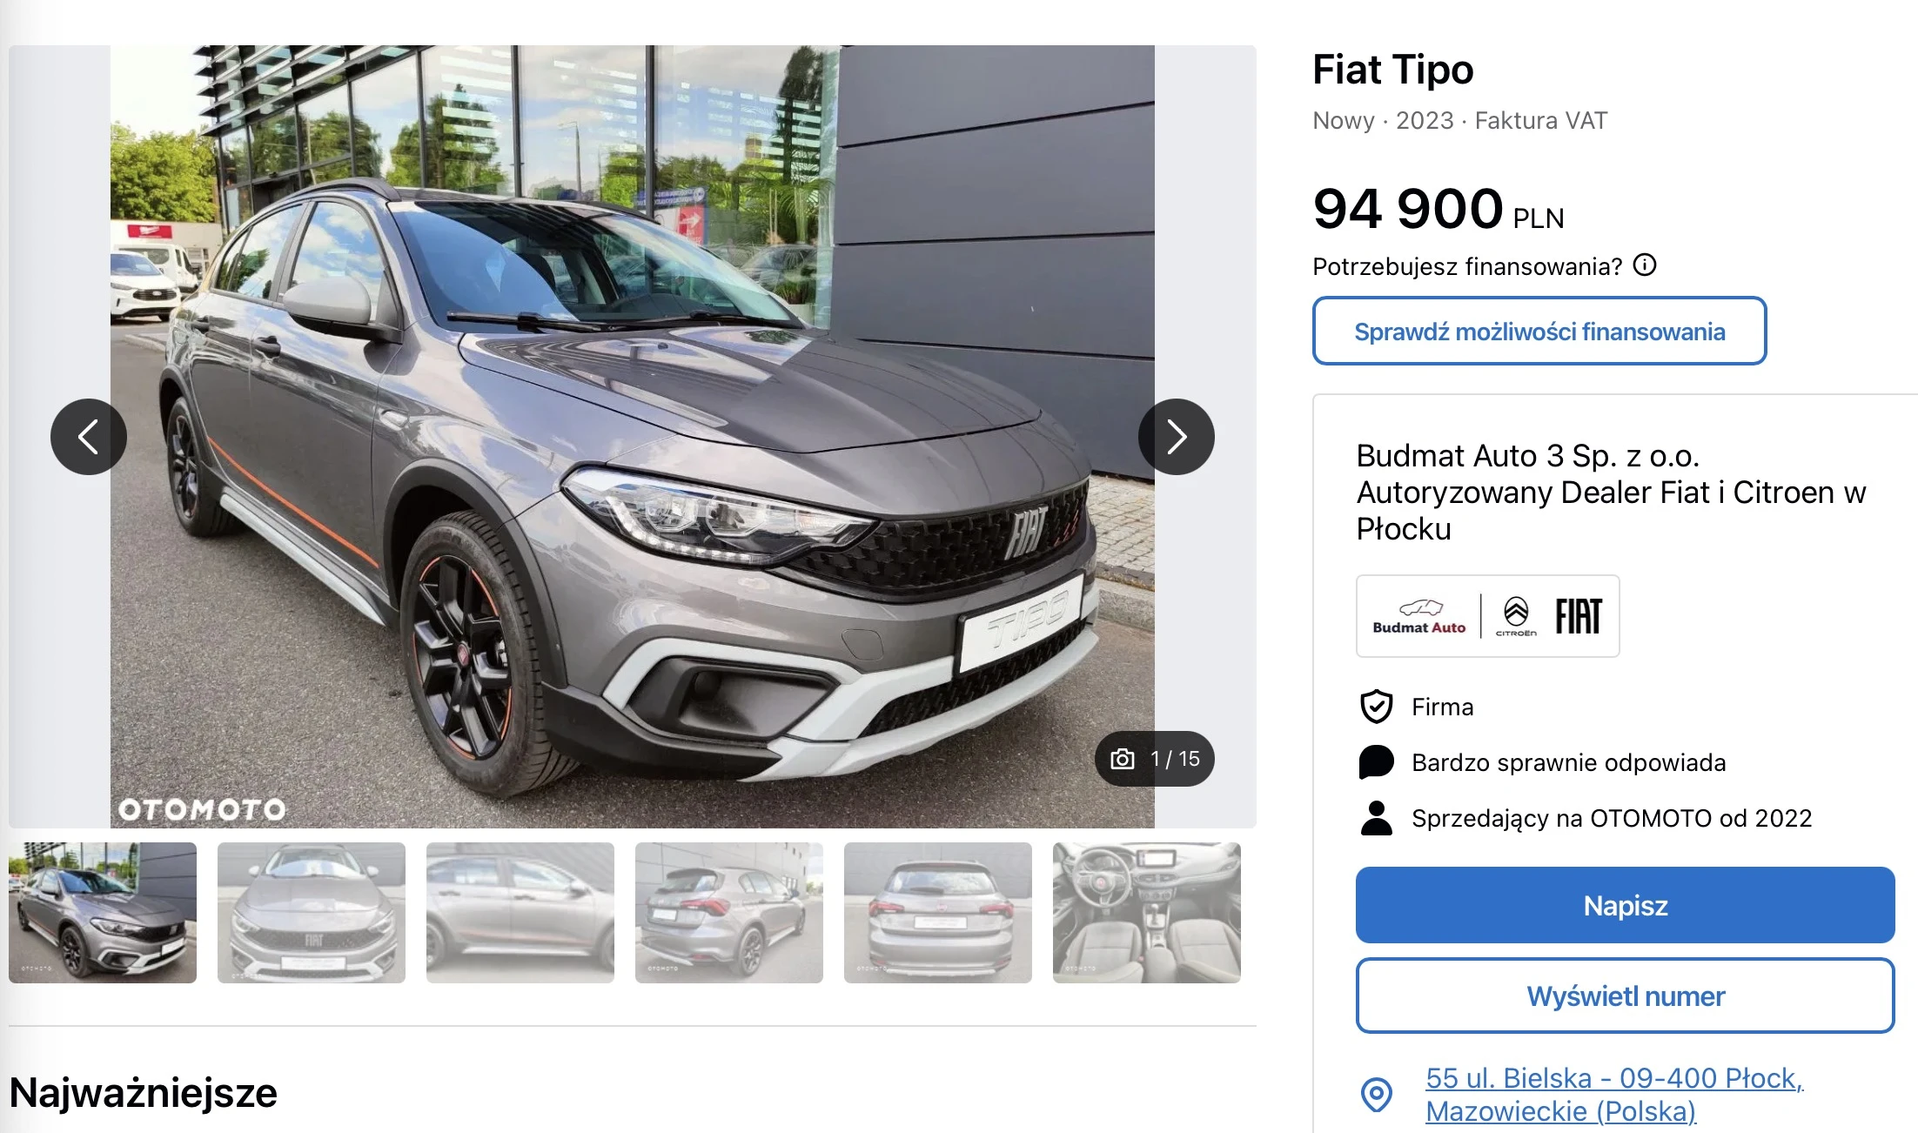This screenshot has width=1918, height=1133.
Task: Select the rear quarter view thumbnail
Action: point(729,913)
